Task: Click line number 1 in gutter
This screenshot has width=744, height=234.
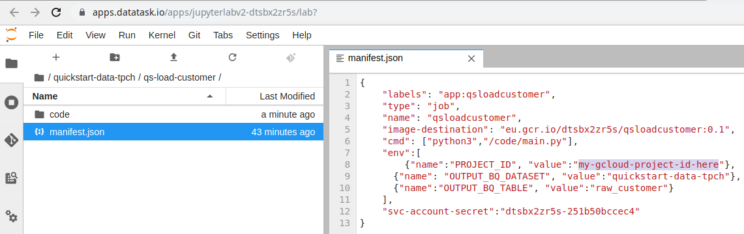Action: 347,83
